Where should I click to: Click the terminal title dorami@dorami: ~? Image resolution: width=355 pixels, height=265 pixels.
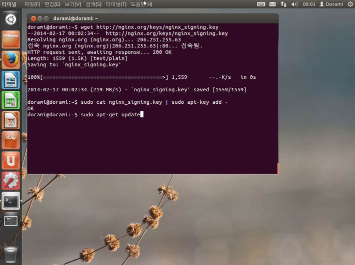(75, 18)
